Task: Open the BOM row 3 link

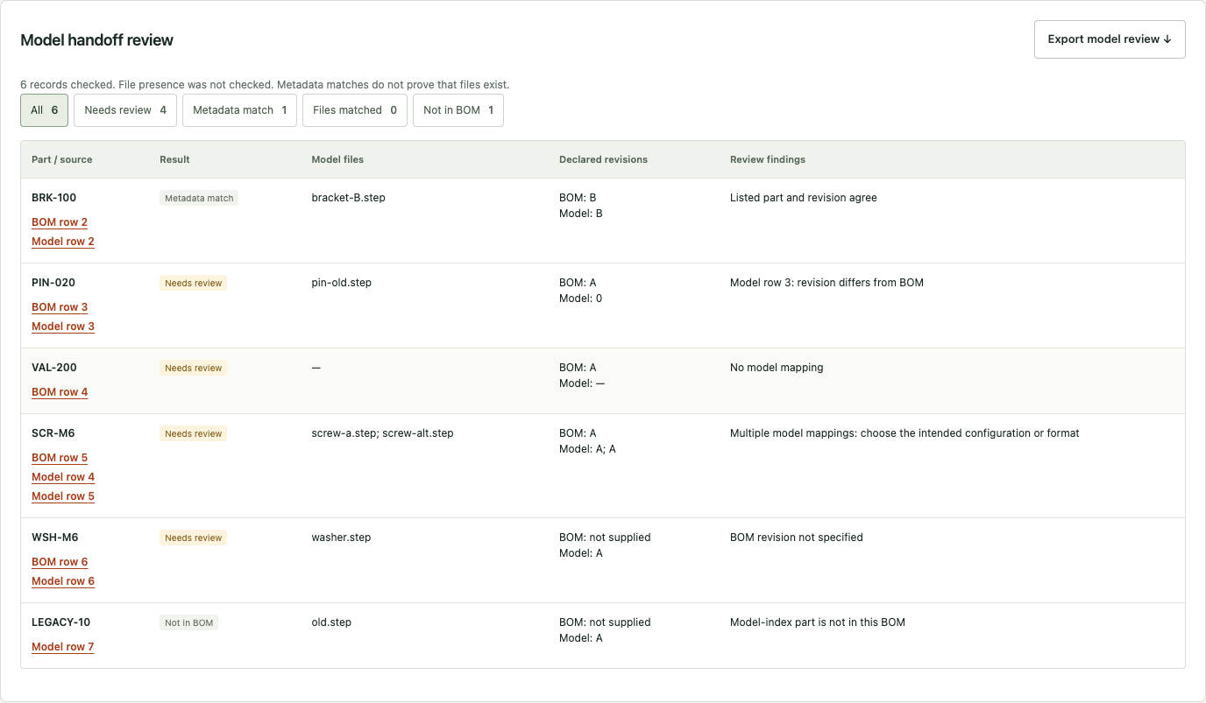Action: click(x=60, y=307)
